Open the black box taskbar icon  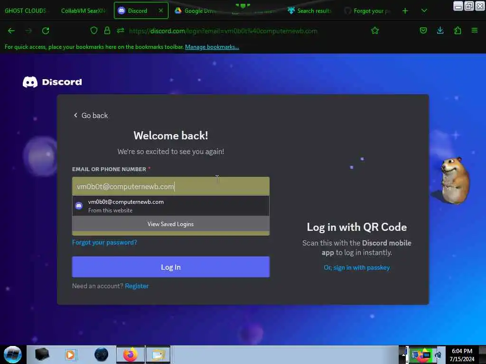[x=42, y=355]
